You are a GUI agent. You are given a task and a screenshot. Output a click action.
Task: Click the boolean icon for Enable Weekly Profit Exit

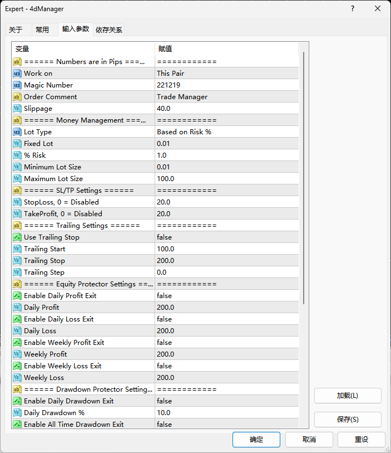point(17,343)
